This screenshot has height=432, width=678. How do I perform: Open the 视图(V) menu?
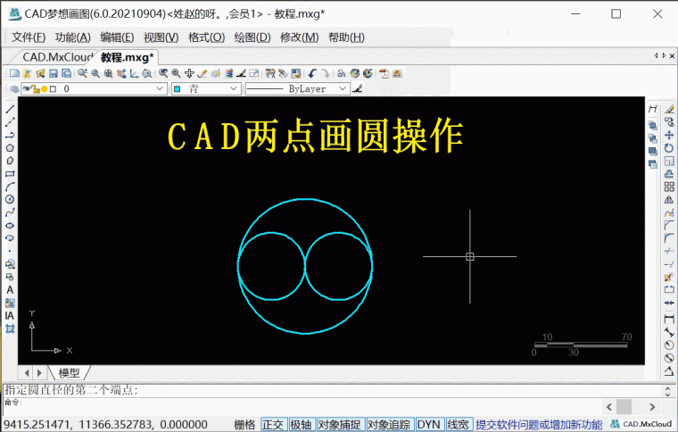pos(161,37)
